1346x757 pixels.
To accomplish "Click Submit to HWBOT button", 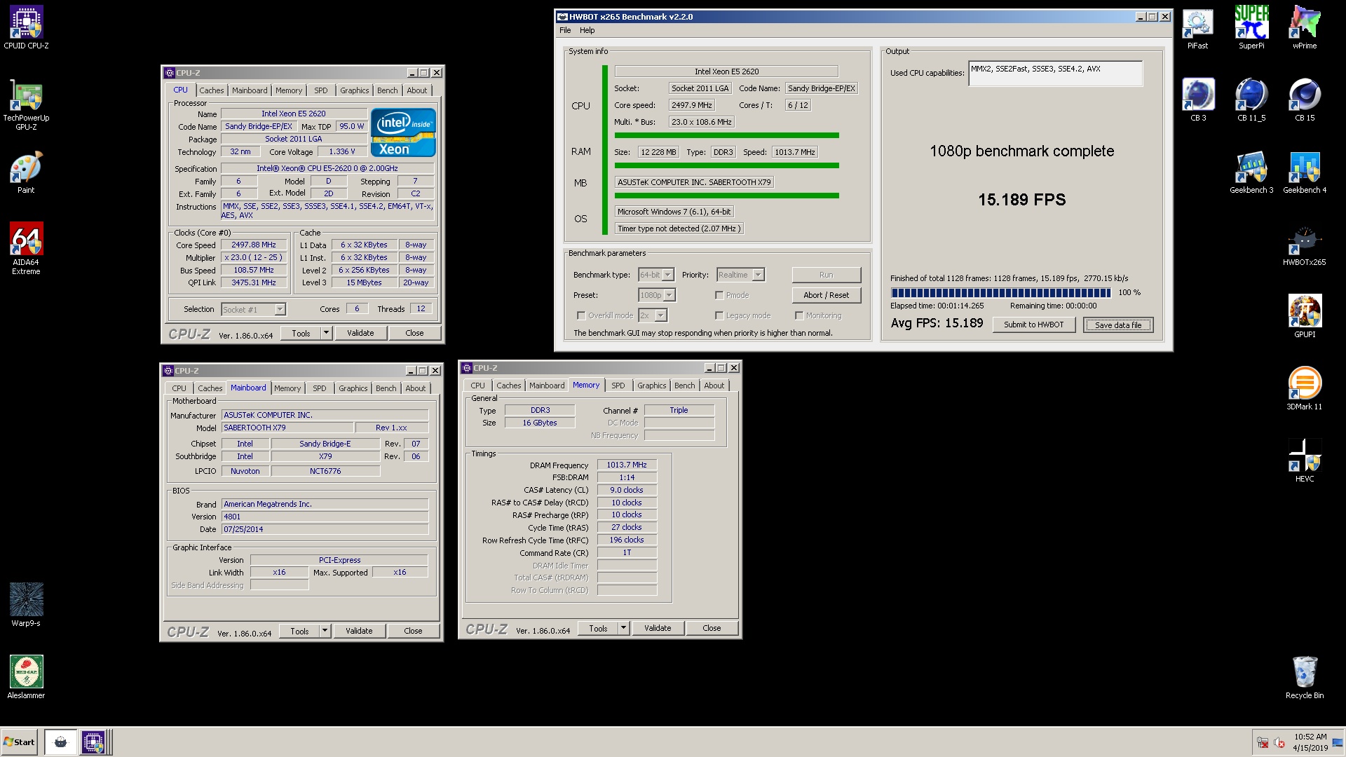I will (1033, 325).
